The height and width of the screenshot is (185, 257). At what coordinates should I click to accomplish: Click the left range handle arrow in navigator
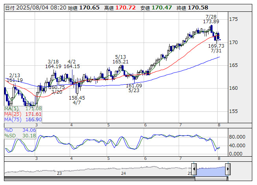click(x=194, y=169)
